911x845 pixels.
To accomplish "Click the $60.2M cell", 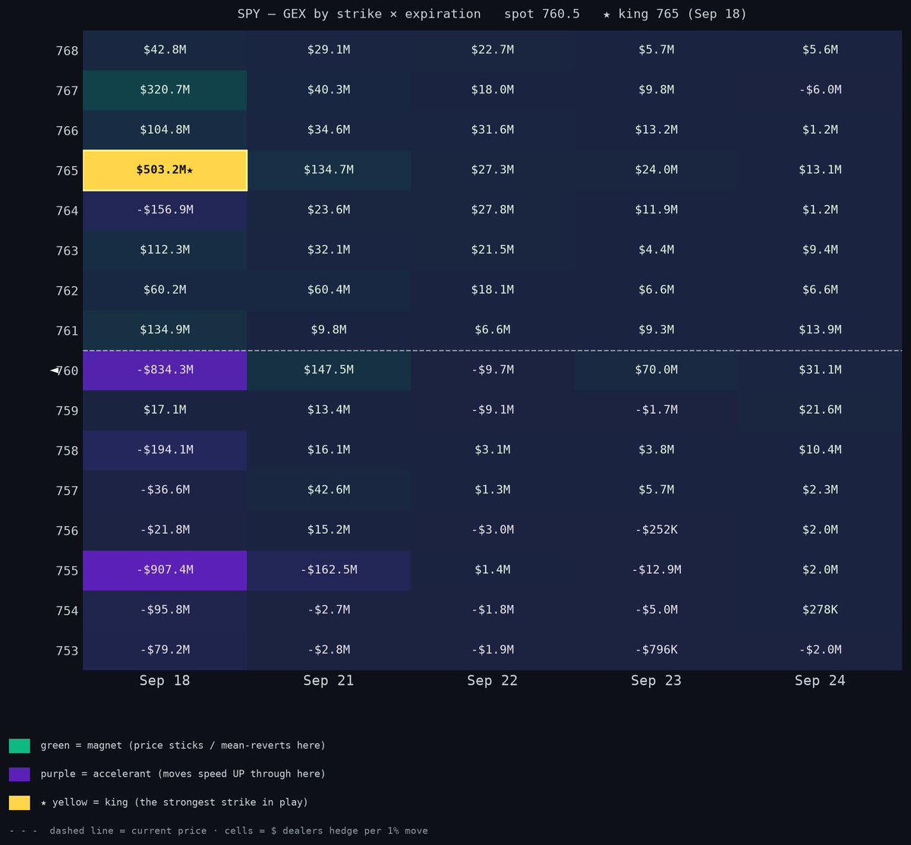I will [x=165, y=290].
